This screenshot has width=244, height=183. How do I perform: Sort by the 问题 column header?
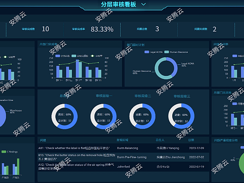(x=43, y=140)
